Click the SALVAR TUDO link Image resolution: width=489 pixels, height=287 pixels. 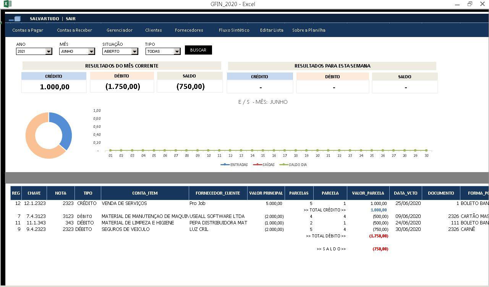pos(44,19)
